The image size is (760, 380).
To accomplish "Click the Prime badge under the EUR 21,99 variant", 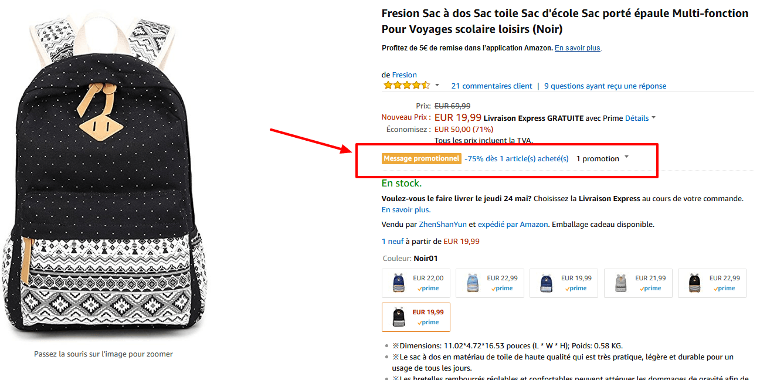I will coord(650,288).
